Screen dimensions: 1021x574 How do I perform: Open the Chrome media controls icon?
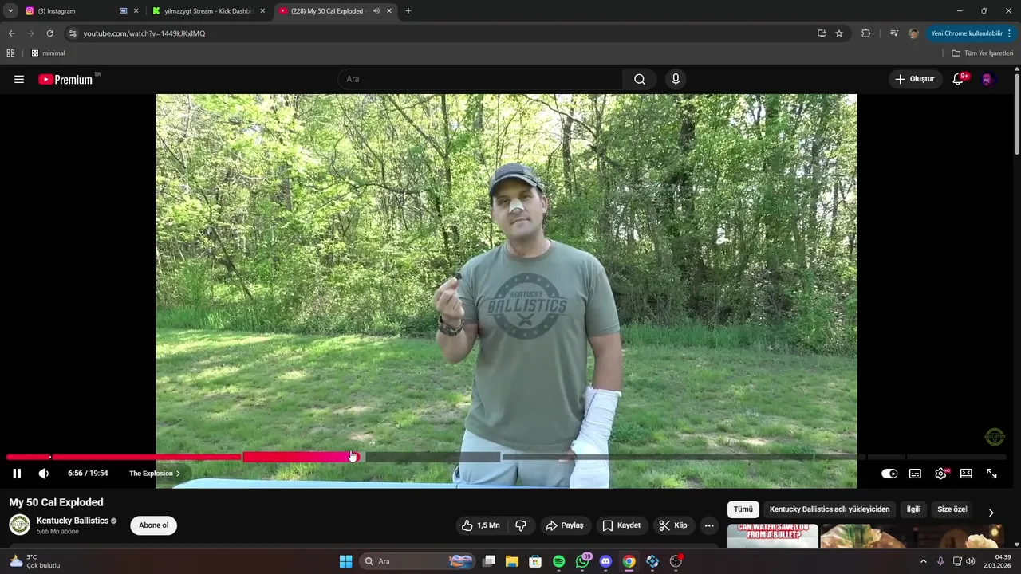pos(893,33)
